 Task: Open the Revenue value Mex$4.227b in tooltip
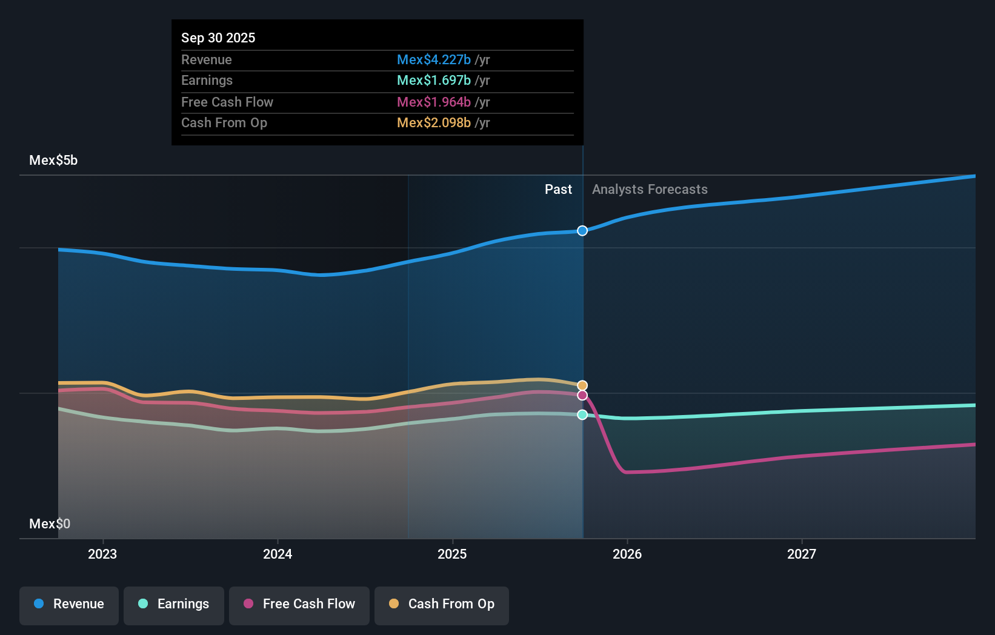[434, 59]
